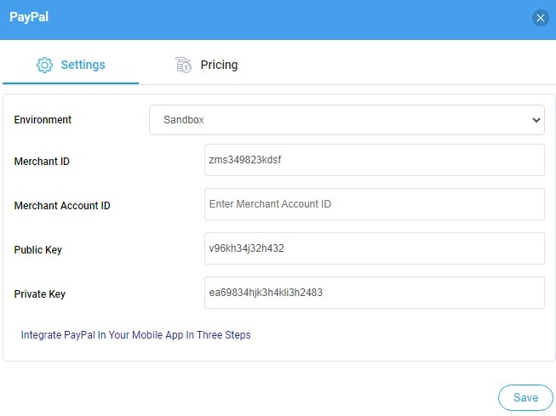Click the Public Key input field
The width and height of the screenshot is (556, 416).
click(x=375, y=248)
